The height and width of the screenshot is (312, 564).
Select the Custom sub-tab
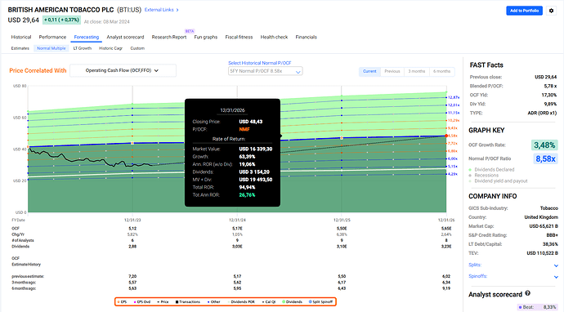click(x=137, y=48)
